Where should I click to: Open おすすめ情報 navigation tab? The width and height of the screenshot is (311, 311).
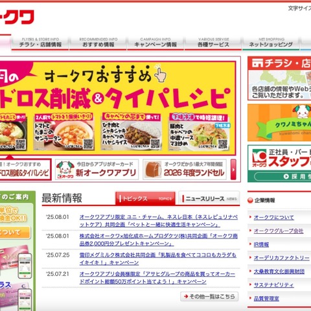point(98,43)
